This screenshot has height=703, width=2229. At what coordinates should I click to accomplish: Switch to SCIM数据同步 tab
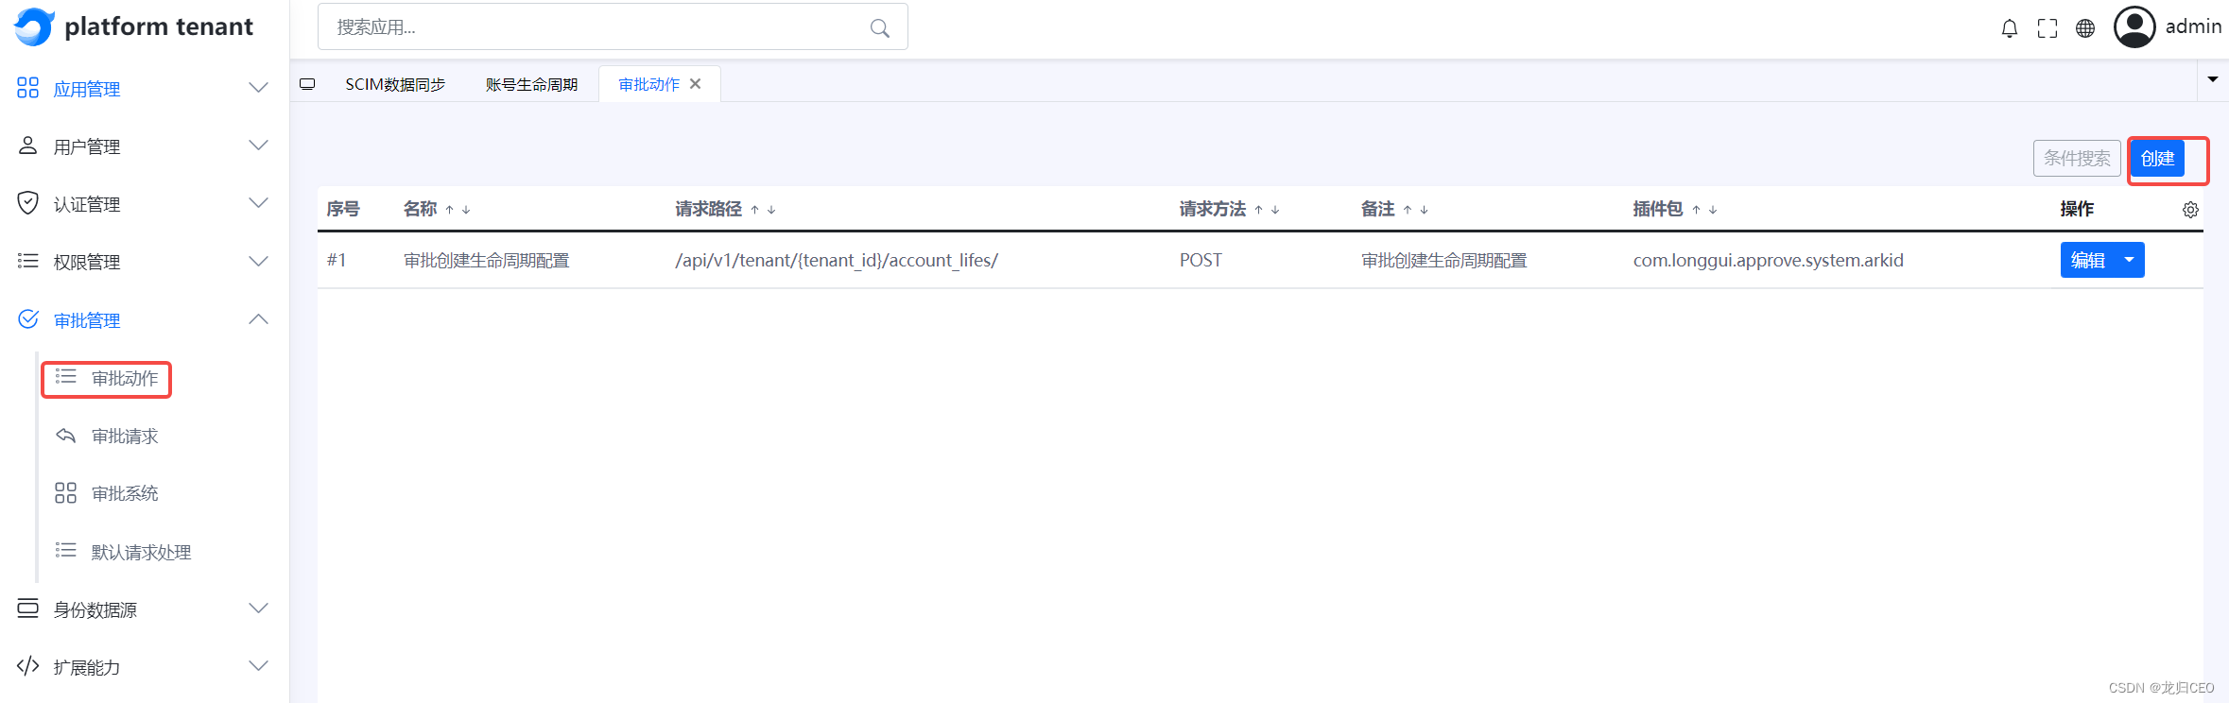(x=395, y=84)
